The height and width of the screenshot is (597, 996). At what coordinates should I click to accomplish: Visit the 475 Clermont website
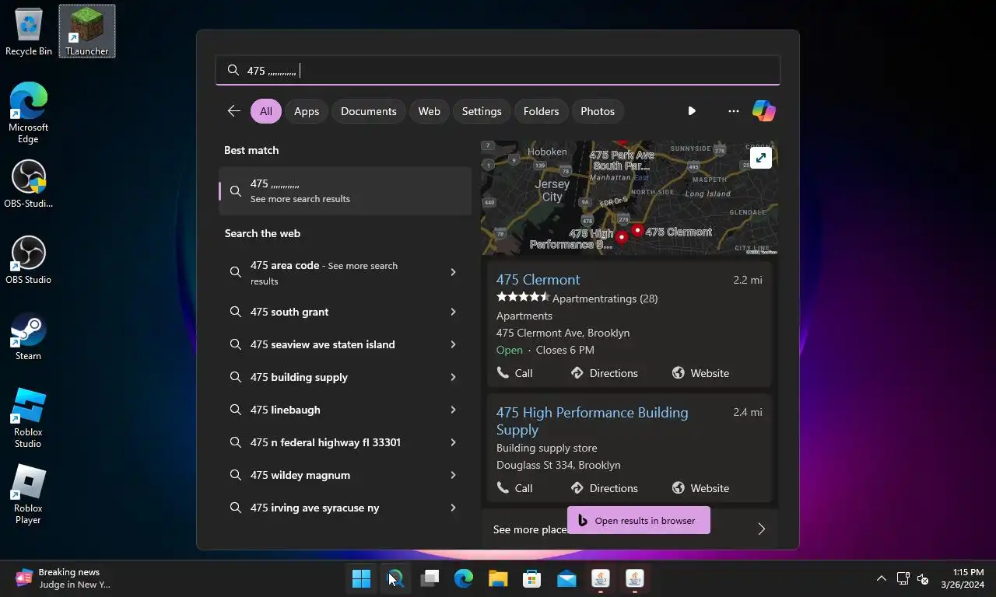pyautogui.click(x=700, y=373)
